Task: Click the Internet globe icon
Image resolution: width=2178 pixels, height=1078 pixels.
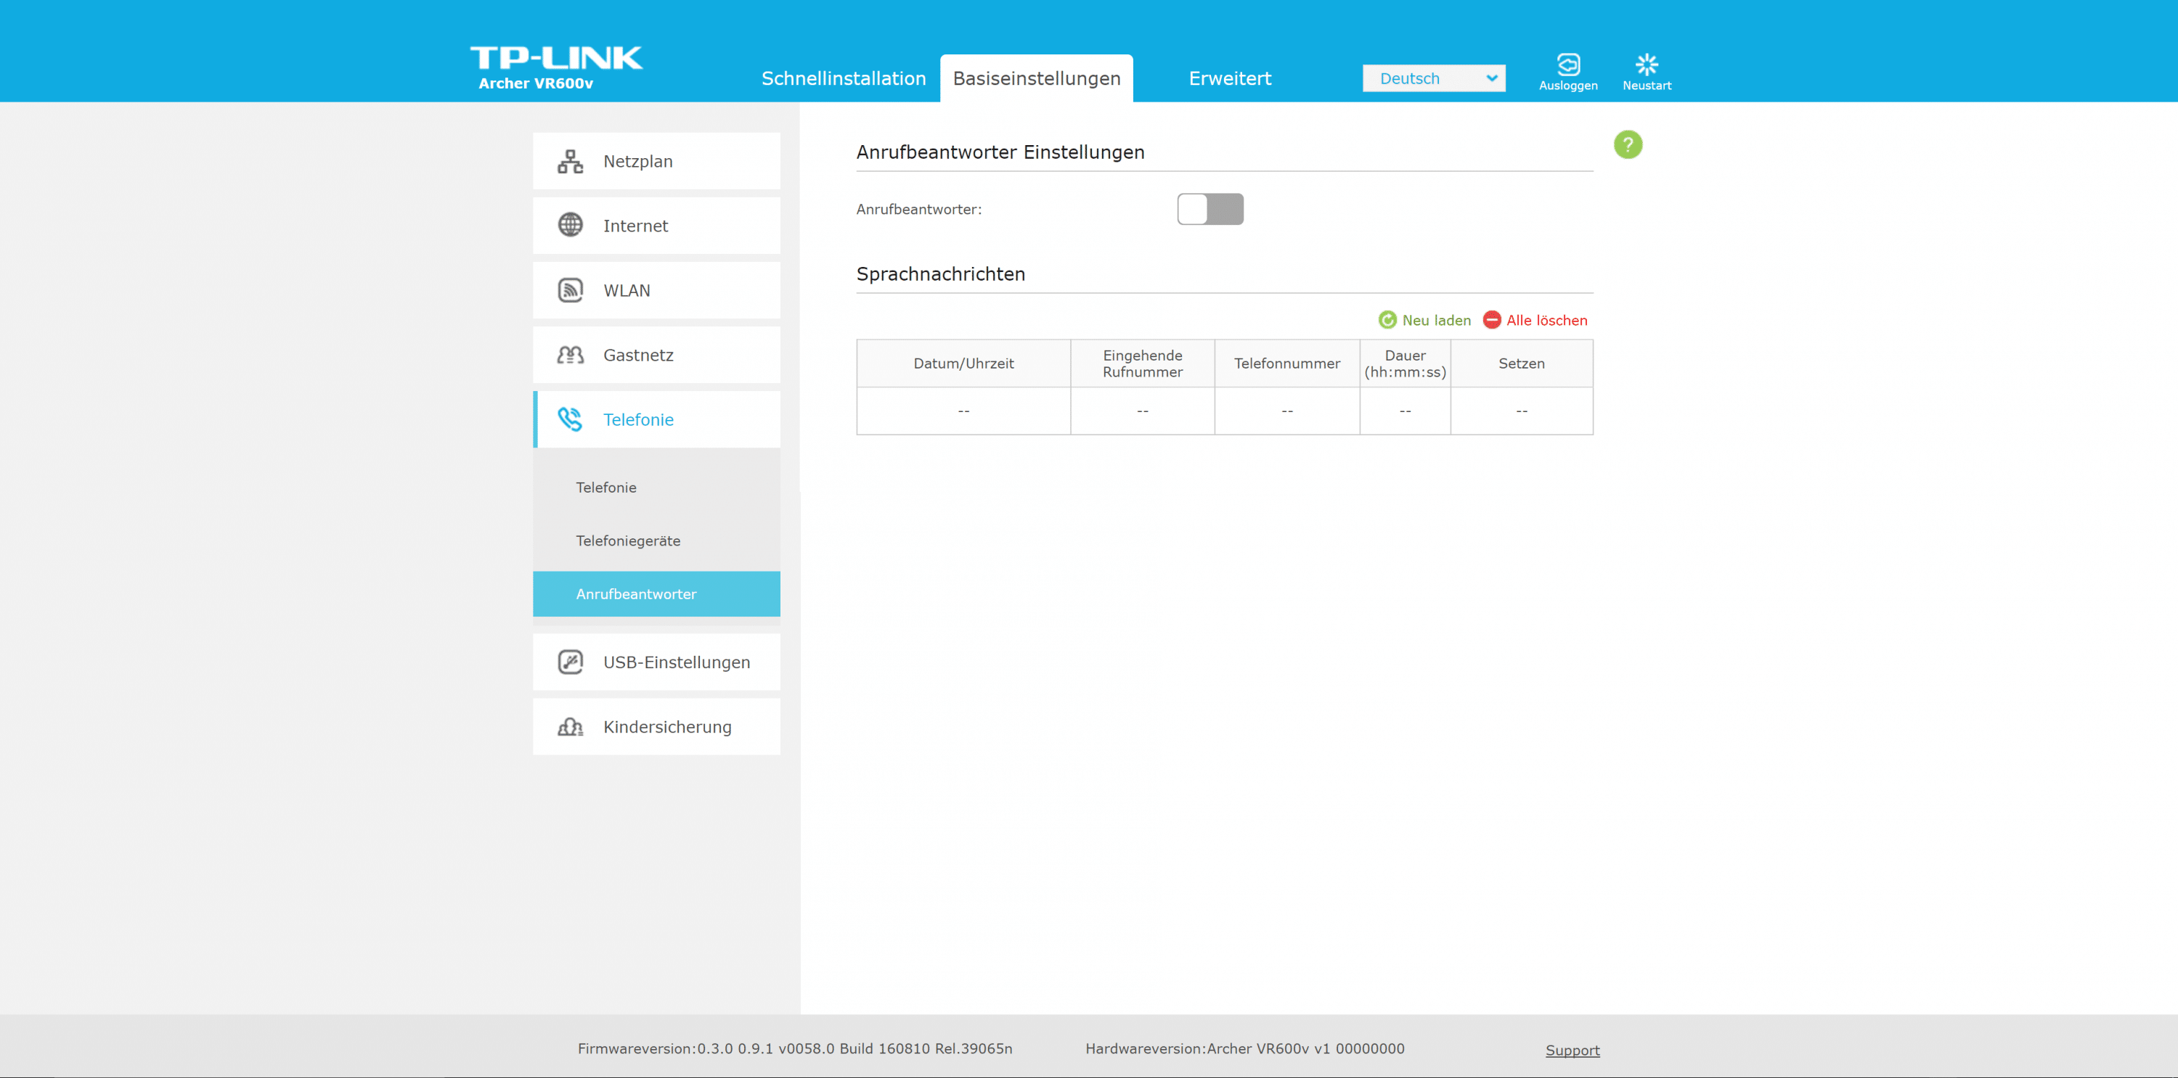Action: tap(570, 226)
